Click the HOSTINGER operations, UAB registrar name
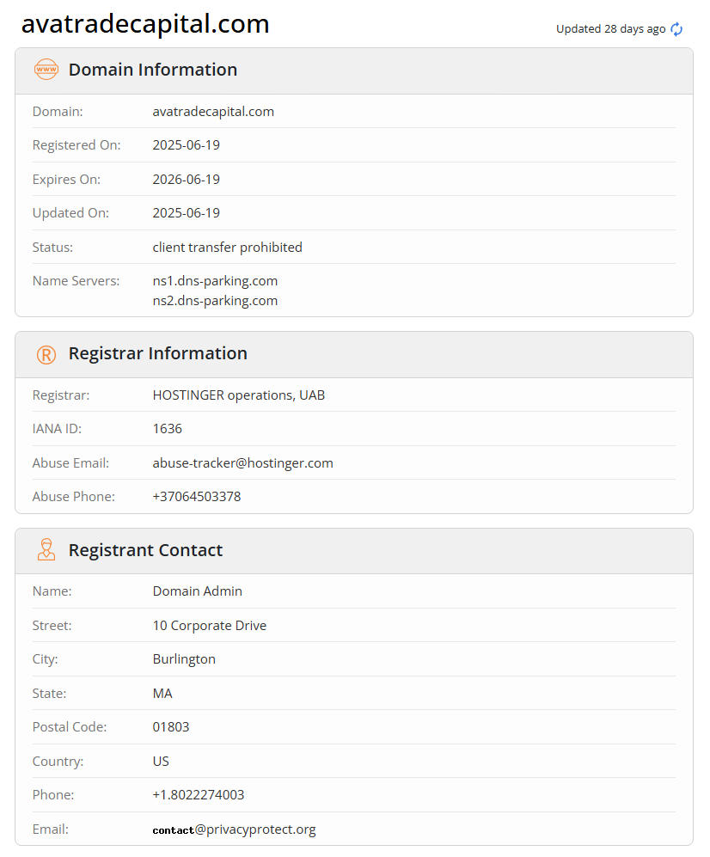Screen dimensions: 710x857 (x=238, y=395)
